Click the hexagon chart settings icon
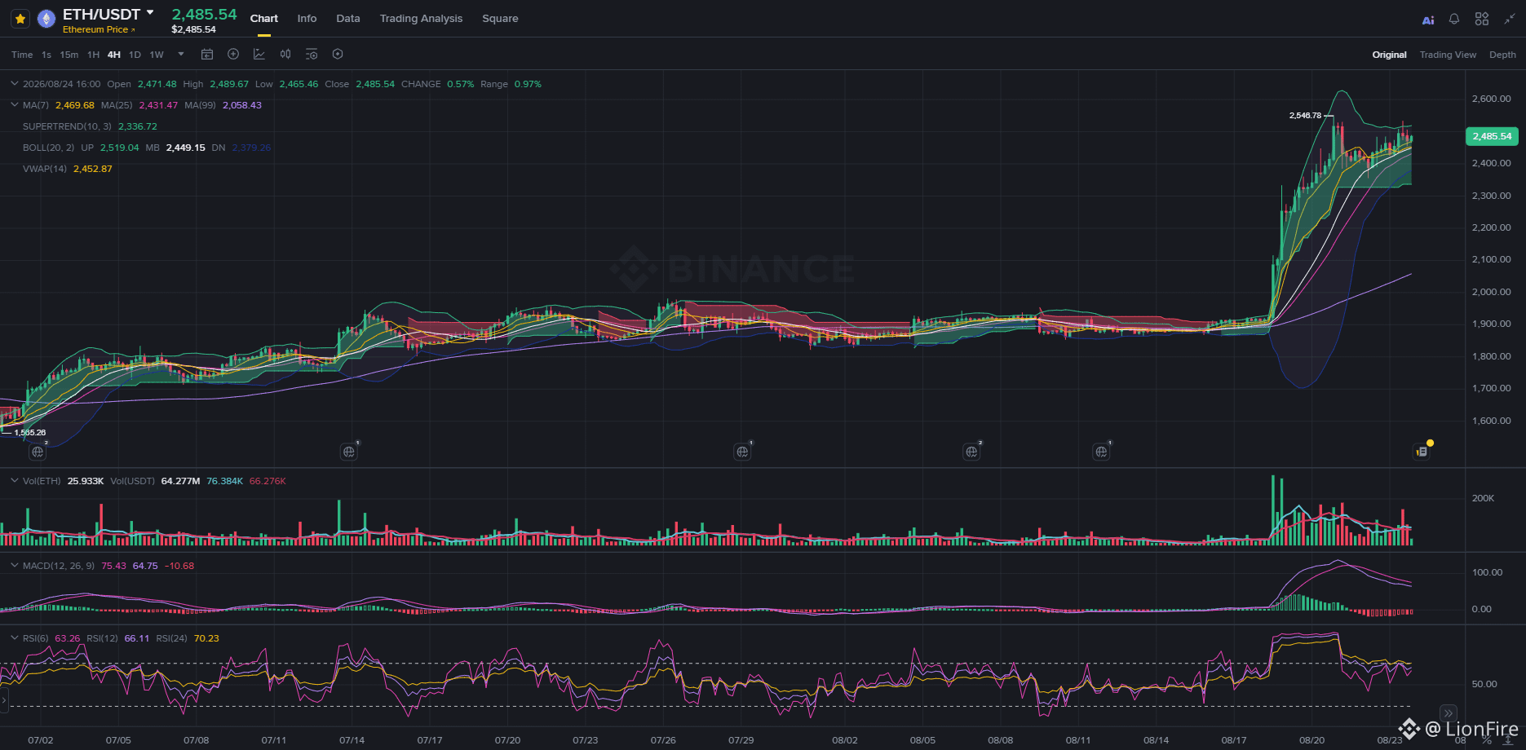 pyautogui.click(x=338, y=55)
